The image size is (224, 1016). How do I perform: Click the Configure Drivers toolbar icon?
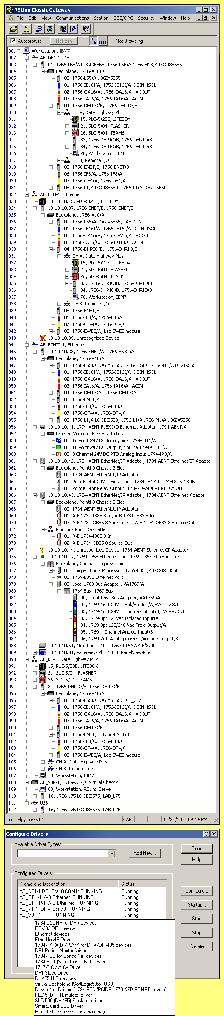tap(39, 29)
